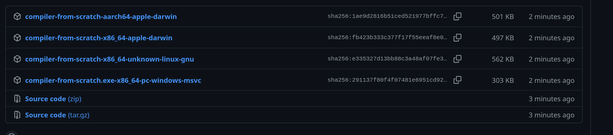The height and width of the screenshot is (135, 613).
Task: Copy SHA256 for aarch64-apple-darwin asset
Action: tap(457, 16)
